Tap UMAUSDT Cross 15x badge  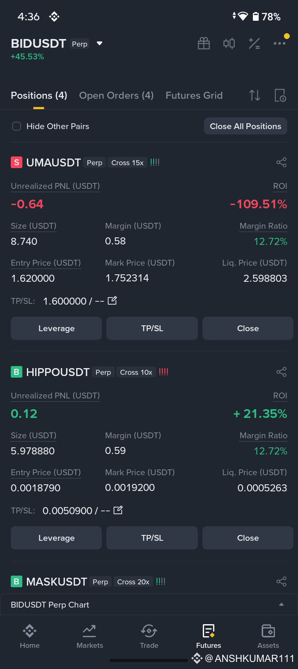pyautogui.click(x=127, y=163)
